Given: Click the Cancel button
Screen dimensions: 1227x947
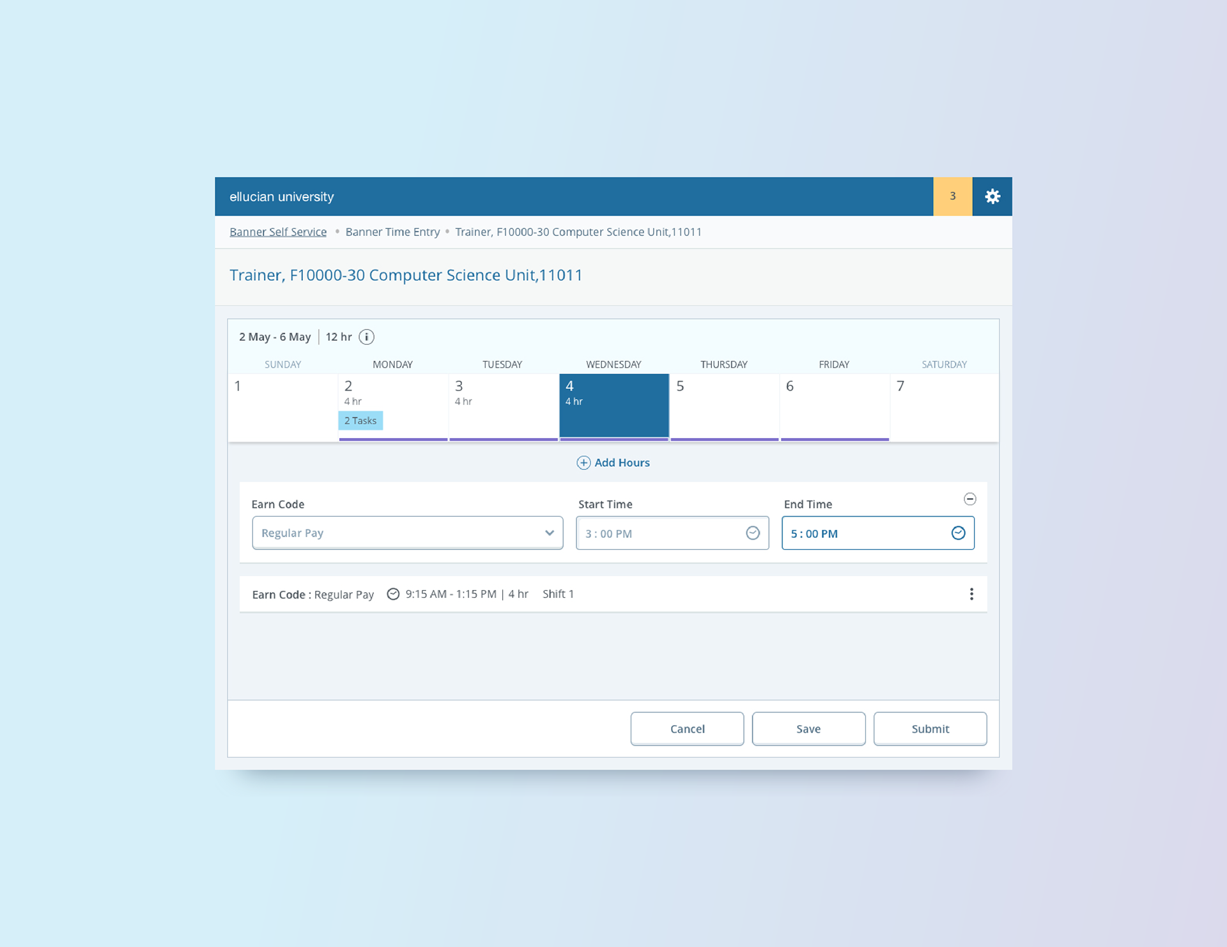Looking at the screenshot, I should [x=687, y=729].
